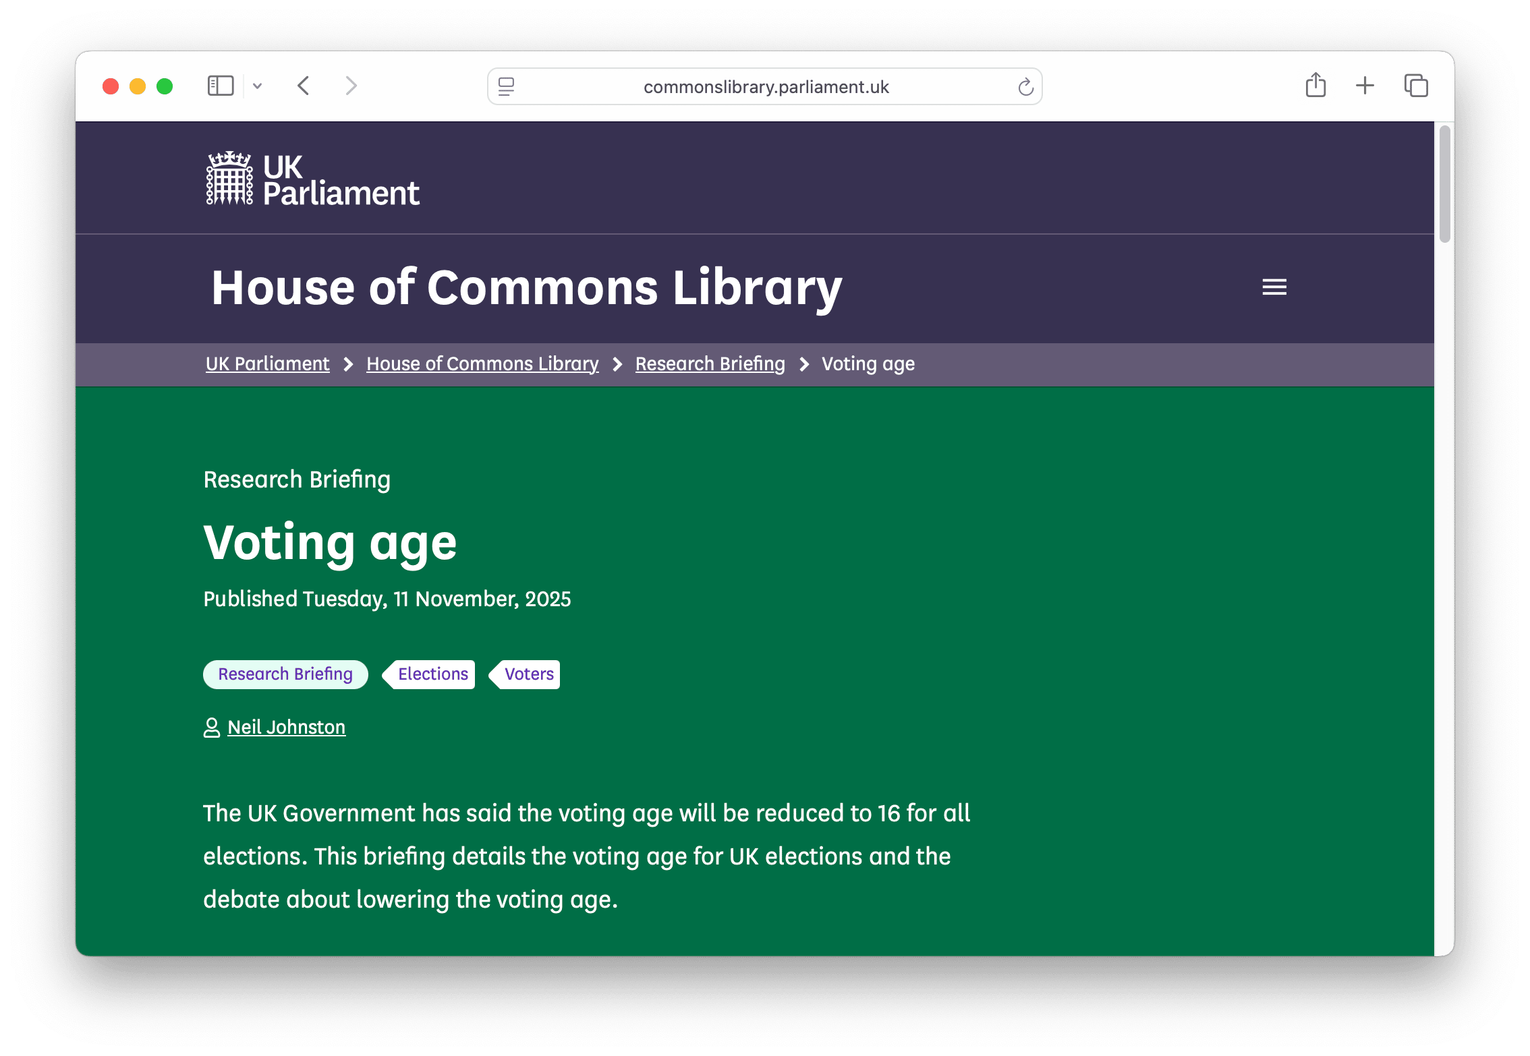The width and height of the screenshot is (1530, 1056).
Task: Select the Elections topic tag
Action: point(432,674)
